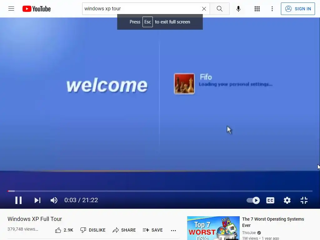
Task: Click the magnifying glass search button
Action: pyautogui.click(x=220, y=9)
